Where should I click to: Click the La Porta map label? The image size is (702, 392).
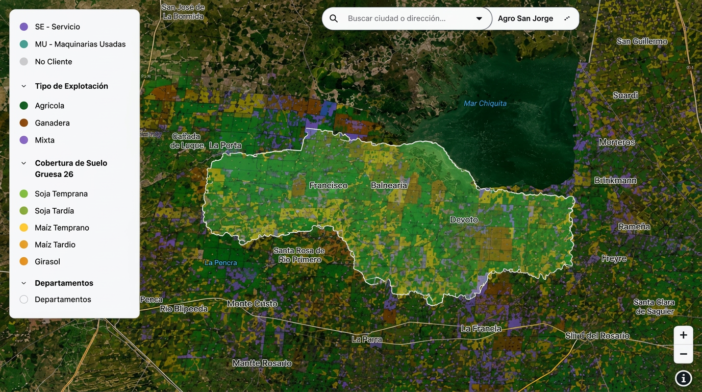(x=225, y=145)
